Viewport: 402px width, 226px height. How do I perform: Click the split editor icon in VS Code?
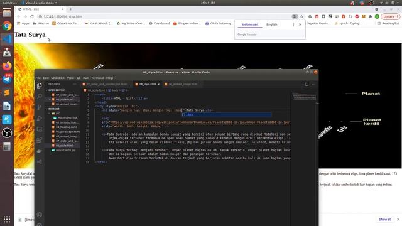pos(307,84)
